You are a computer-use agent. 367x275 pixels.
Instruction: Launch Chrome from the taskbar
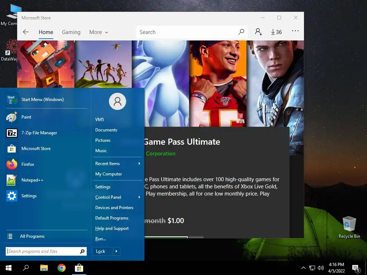62,268
